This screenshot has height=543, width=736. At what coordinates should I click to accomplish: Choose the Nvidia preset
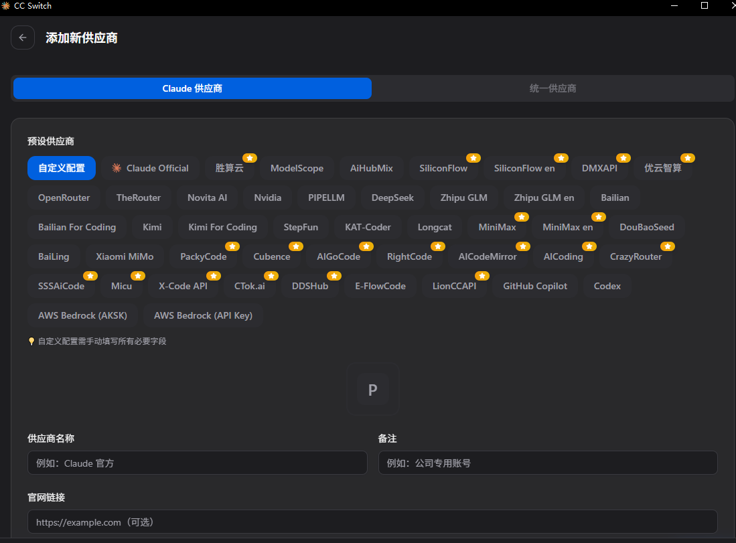268,198
